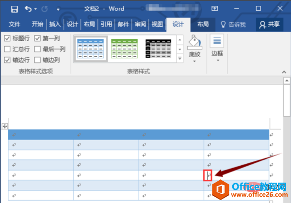Screen dimensions: 291x203
Task: Open the 边框 dropdown arrow
Action: [218, 61]
